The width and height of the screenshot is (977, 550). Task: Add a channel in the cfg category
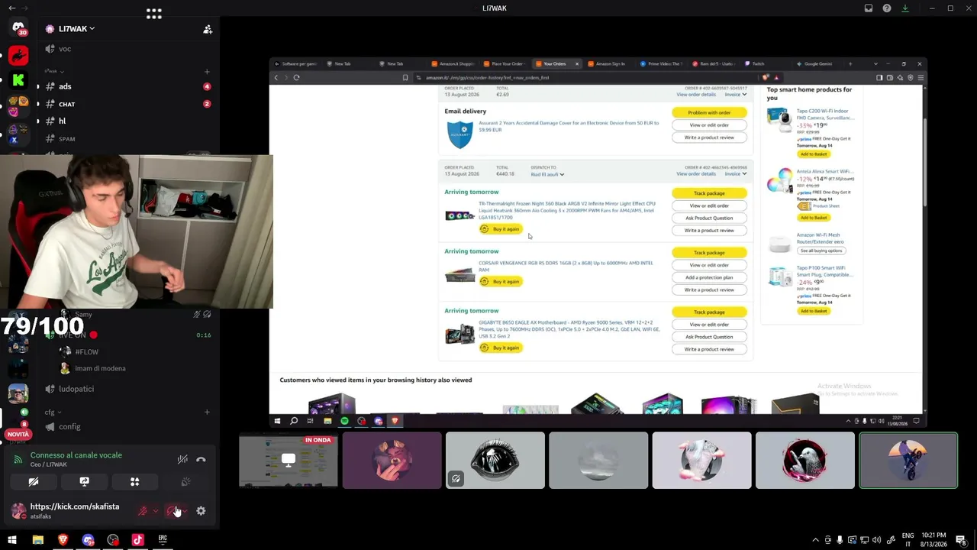[x=207, y=412]
